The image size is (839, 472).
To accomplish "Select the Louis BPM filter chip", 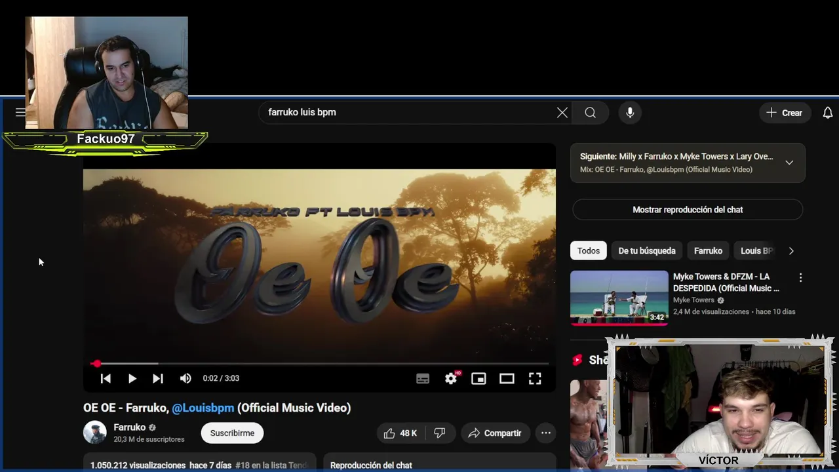I will click(x=756, y=251).
